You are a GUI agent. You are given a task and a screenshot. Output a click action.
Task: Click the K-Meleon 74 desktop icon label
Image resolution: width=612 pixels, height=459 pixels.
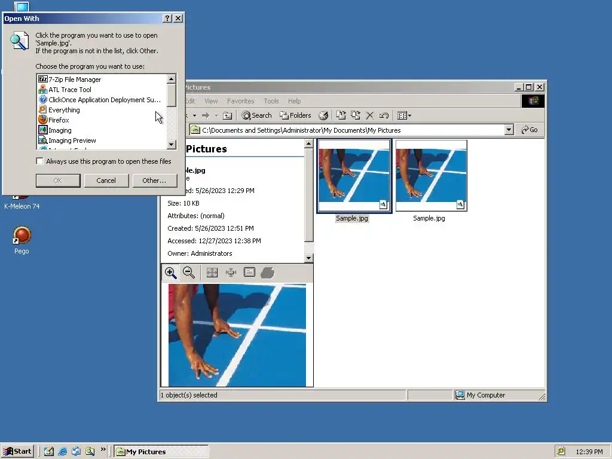tap(22, 206)
